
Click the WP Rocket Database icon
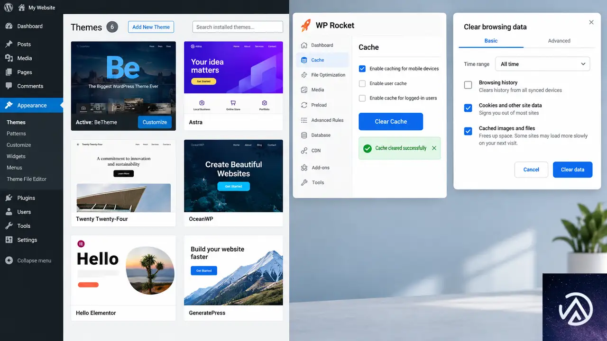click(304, 135)
